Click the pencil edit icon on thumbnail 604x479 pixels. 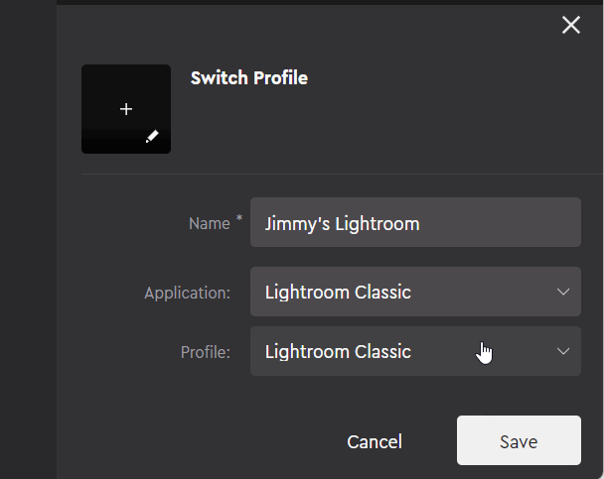tap(152, 137)
